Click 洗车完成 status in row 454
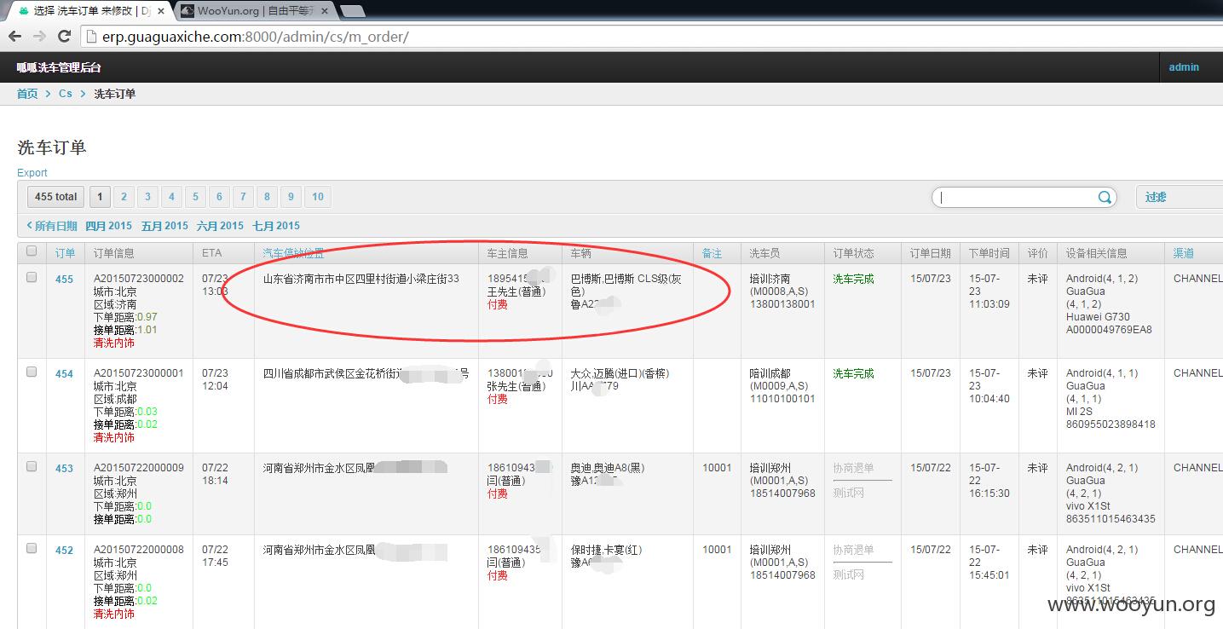This screenshot has width=1223, height=629. [x=853, y=373]
